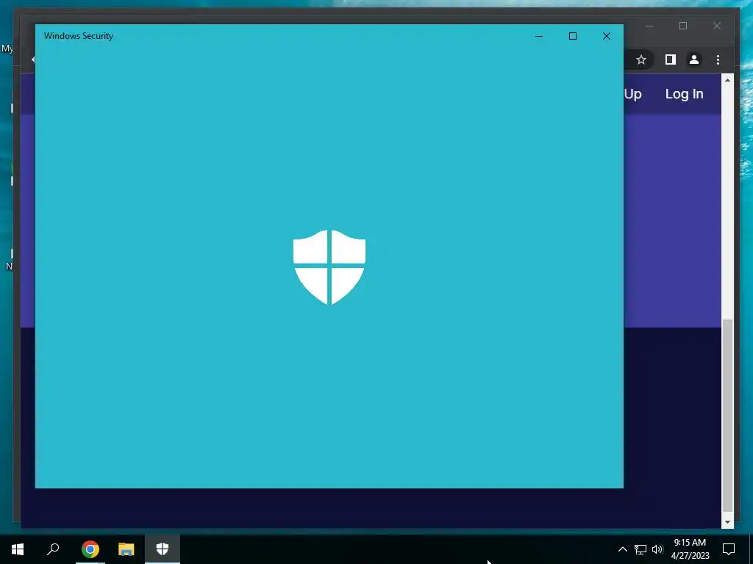Switch to Google Chrome in taskbar
Screen dimensions: 753x564
(x=90, y=549)
